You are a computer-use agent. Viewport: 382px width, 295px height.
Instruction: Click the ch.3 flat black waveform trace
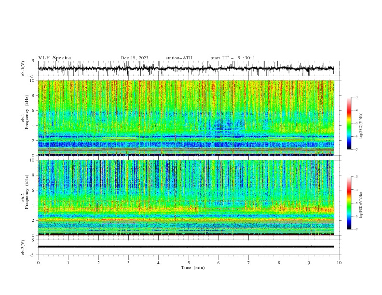click(x=186, y=247)
